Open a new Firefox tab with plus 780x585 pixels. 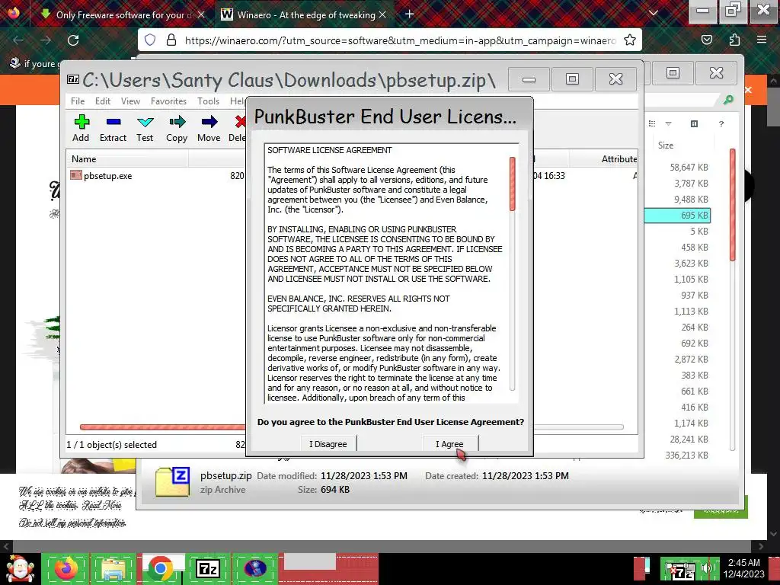[409, 14]
